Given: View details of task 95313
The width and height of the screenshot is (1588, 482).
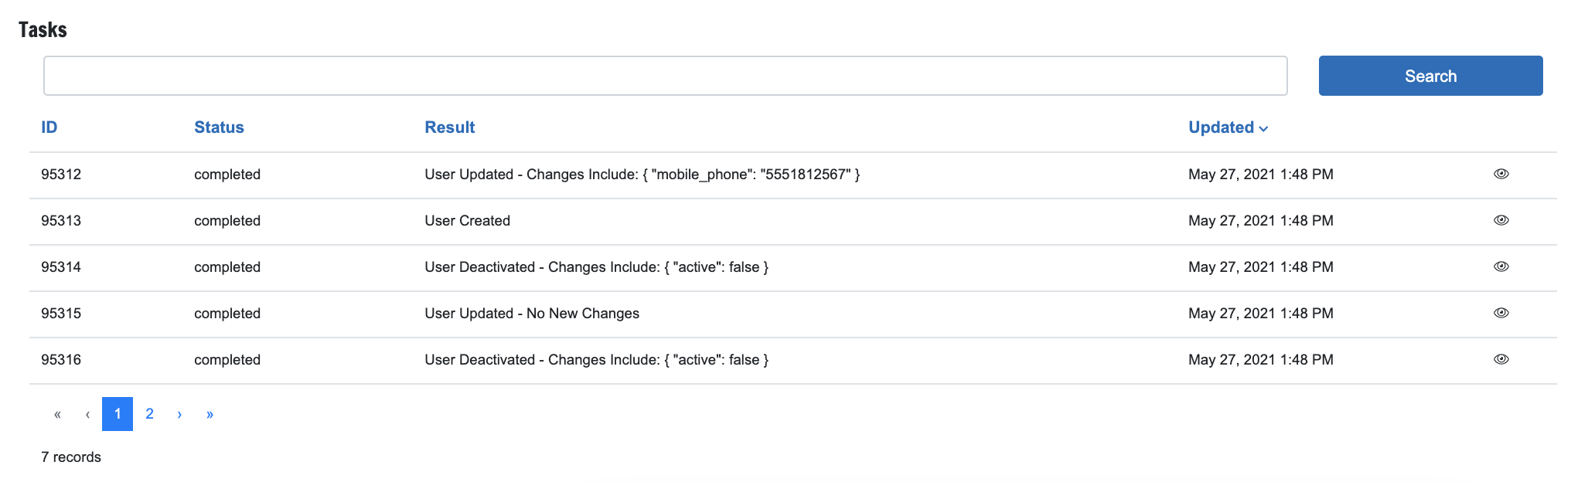Looking at the screenshot, I should pos(1501,220).
